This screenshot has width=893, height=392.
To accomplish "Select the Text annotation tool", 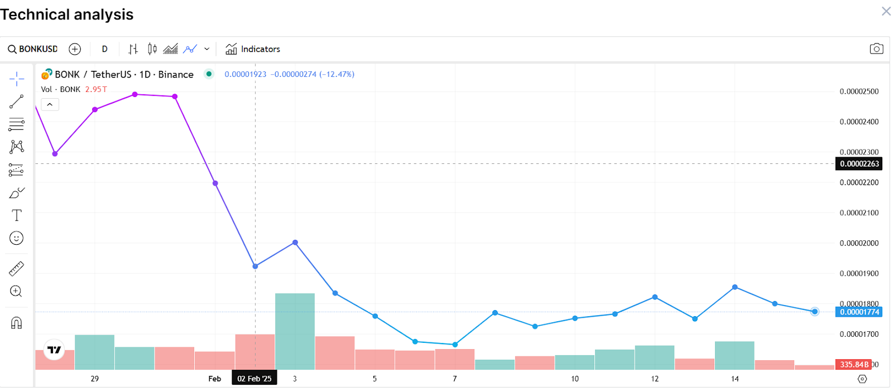I will point(17,215).
